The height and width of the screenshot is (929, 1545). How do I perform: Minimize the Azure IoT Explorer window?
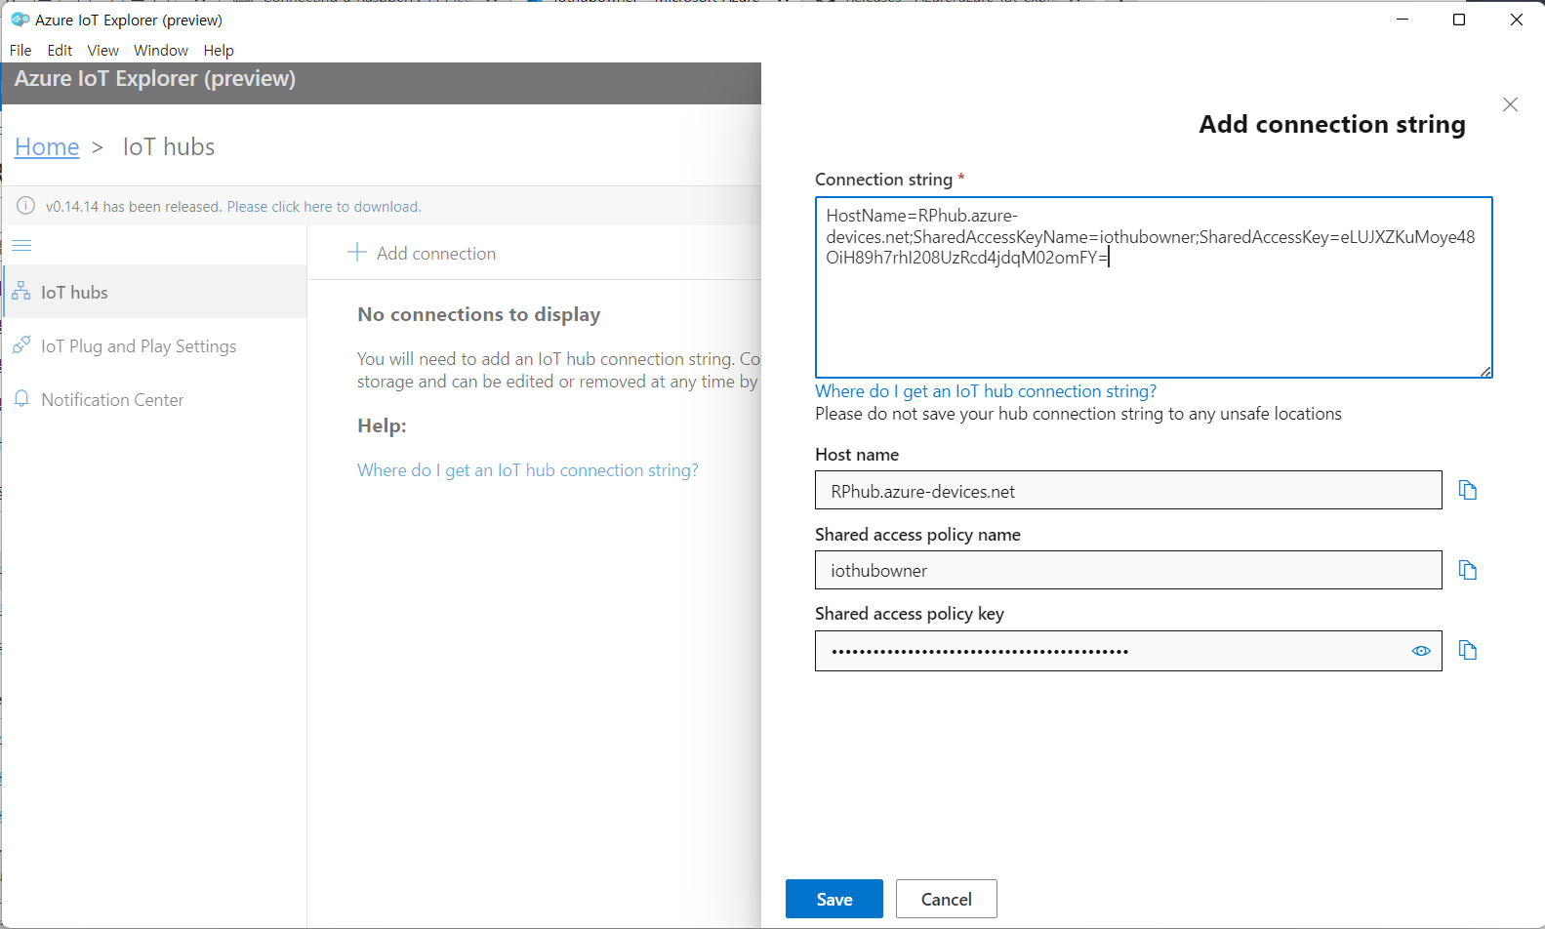tap(1403, 20)
